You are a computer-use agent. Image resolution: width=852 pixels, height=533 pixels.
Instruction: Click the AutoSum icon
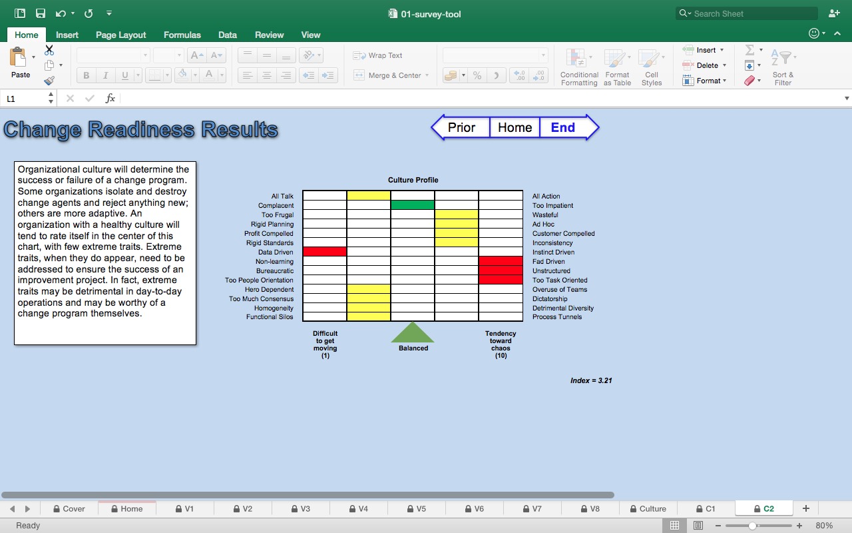click(751, 49)
